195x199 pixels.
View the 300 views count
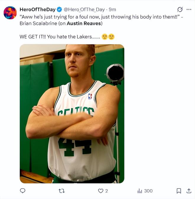[148, 191]
